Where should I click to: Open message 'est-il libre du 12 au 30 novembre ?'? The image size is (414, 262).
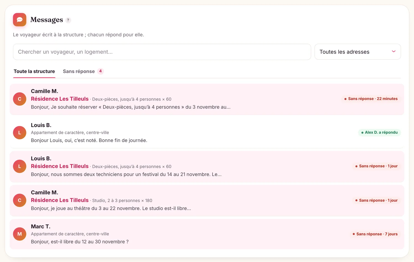point(80,242)
